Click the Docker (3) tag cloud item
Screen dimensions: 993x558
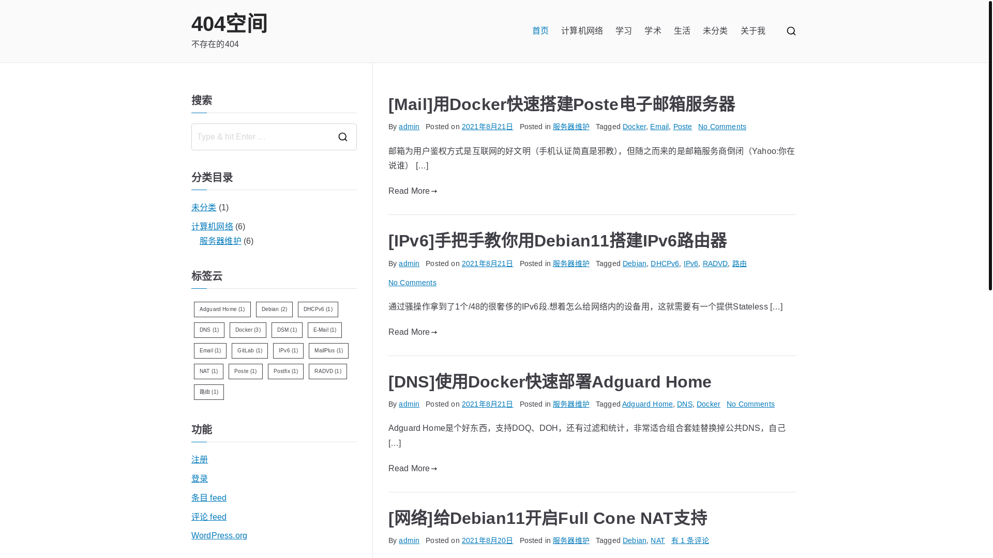248,330
